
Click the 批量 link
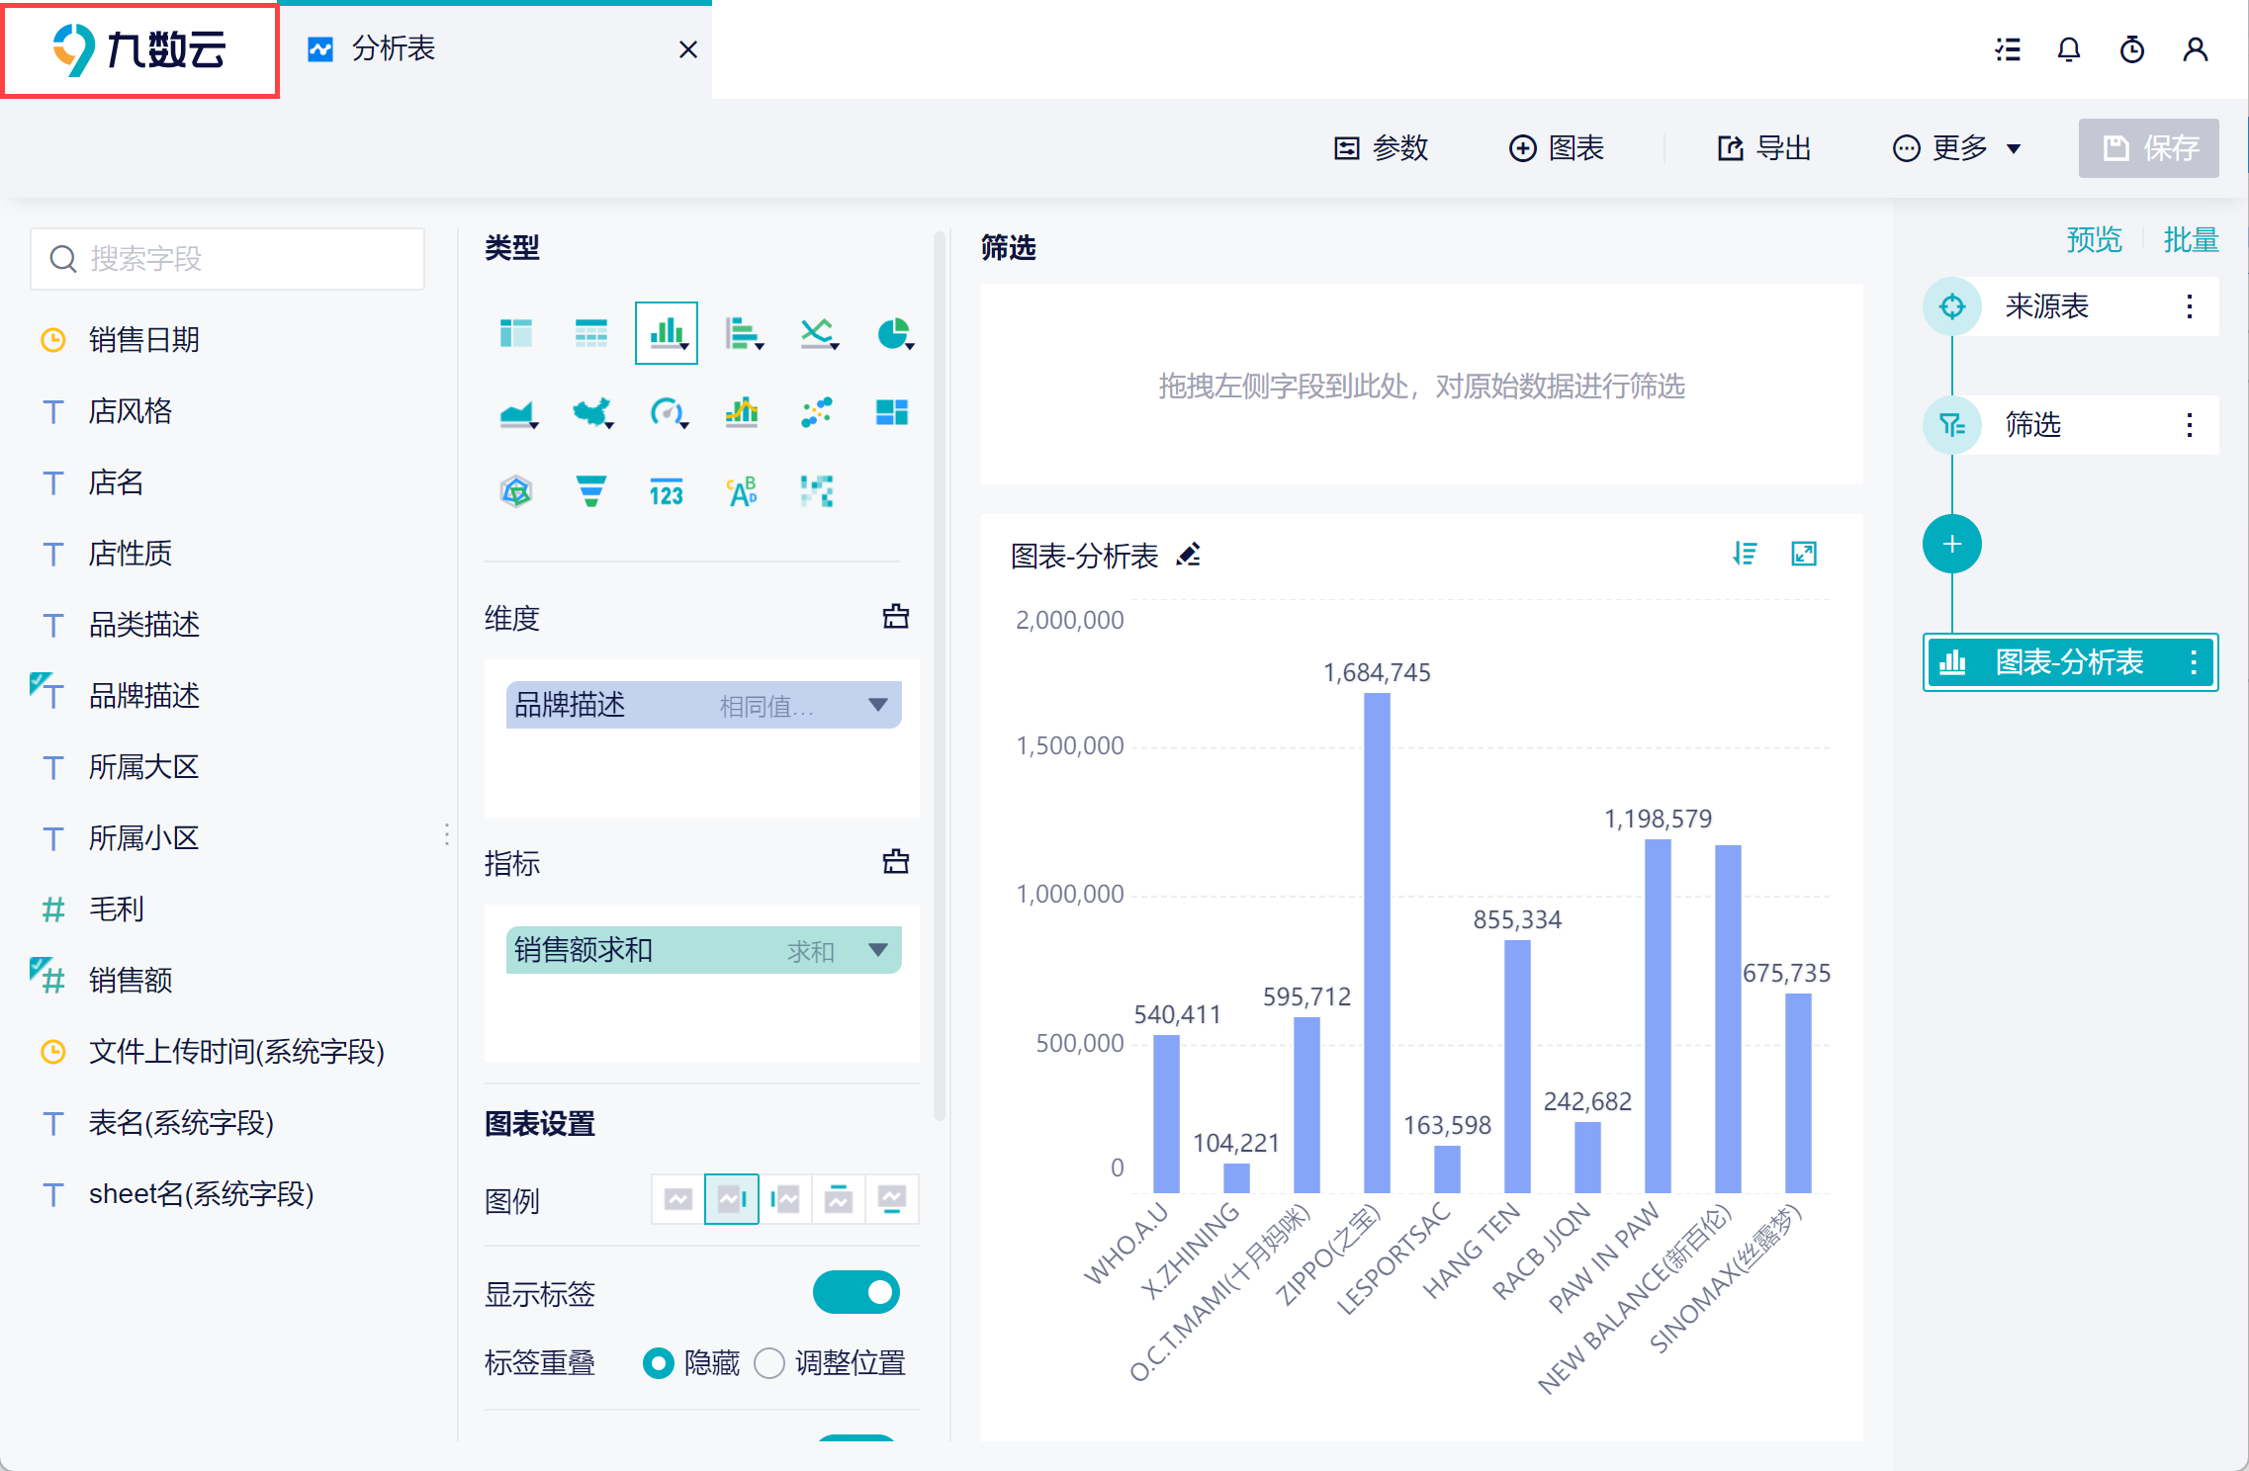2191,239
